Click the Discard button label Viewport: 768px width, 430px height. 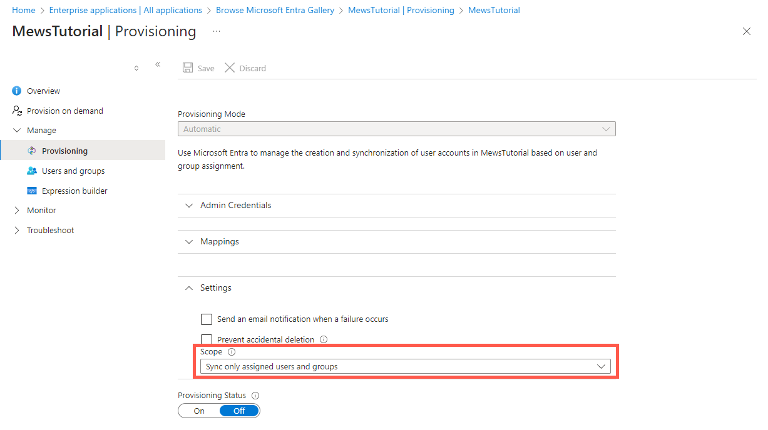[x=253, y=68]
